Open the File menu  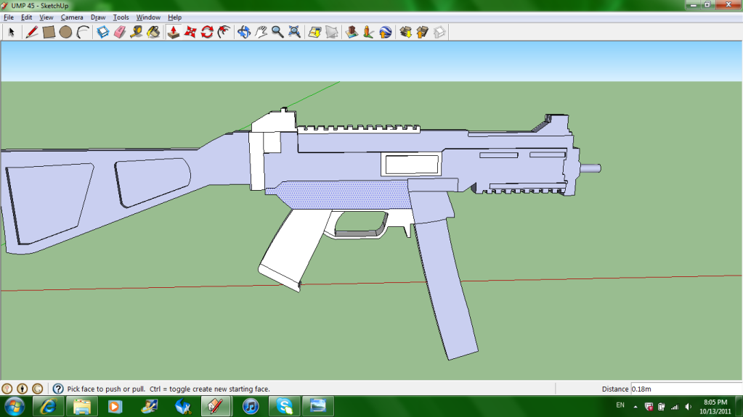point(9,17)
